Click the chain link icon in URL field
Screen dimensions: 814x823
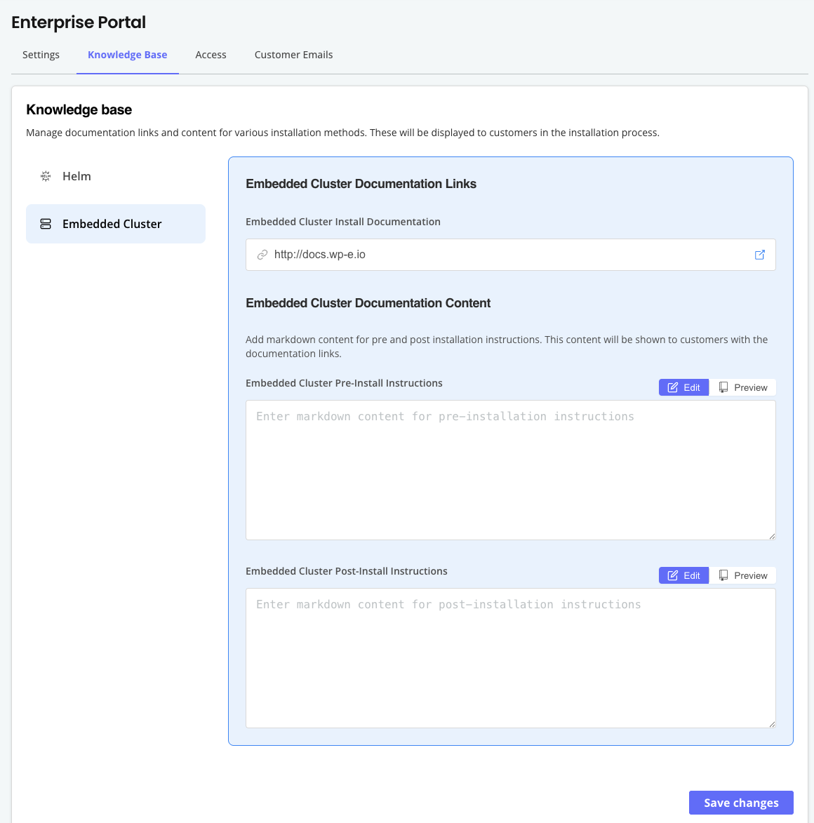[x=262, y=255]
